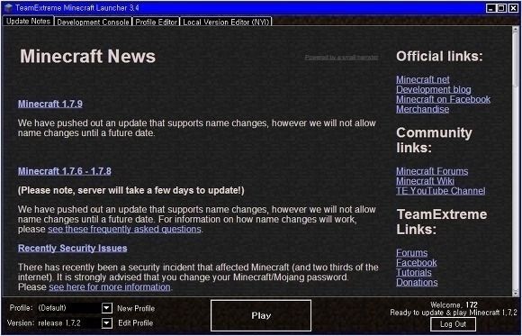
Task: Visit the Minecraft.net official link
Action: pyautogui.click(x=423, y=79)
